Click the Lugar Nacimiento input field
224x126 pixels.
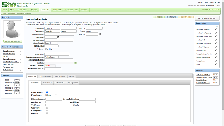click(59, 40)
